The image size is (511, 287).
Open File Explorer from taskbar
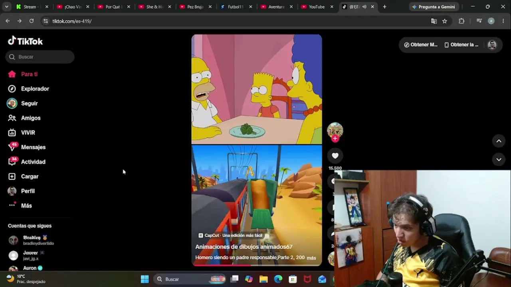[x=263, y=279]
